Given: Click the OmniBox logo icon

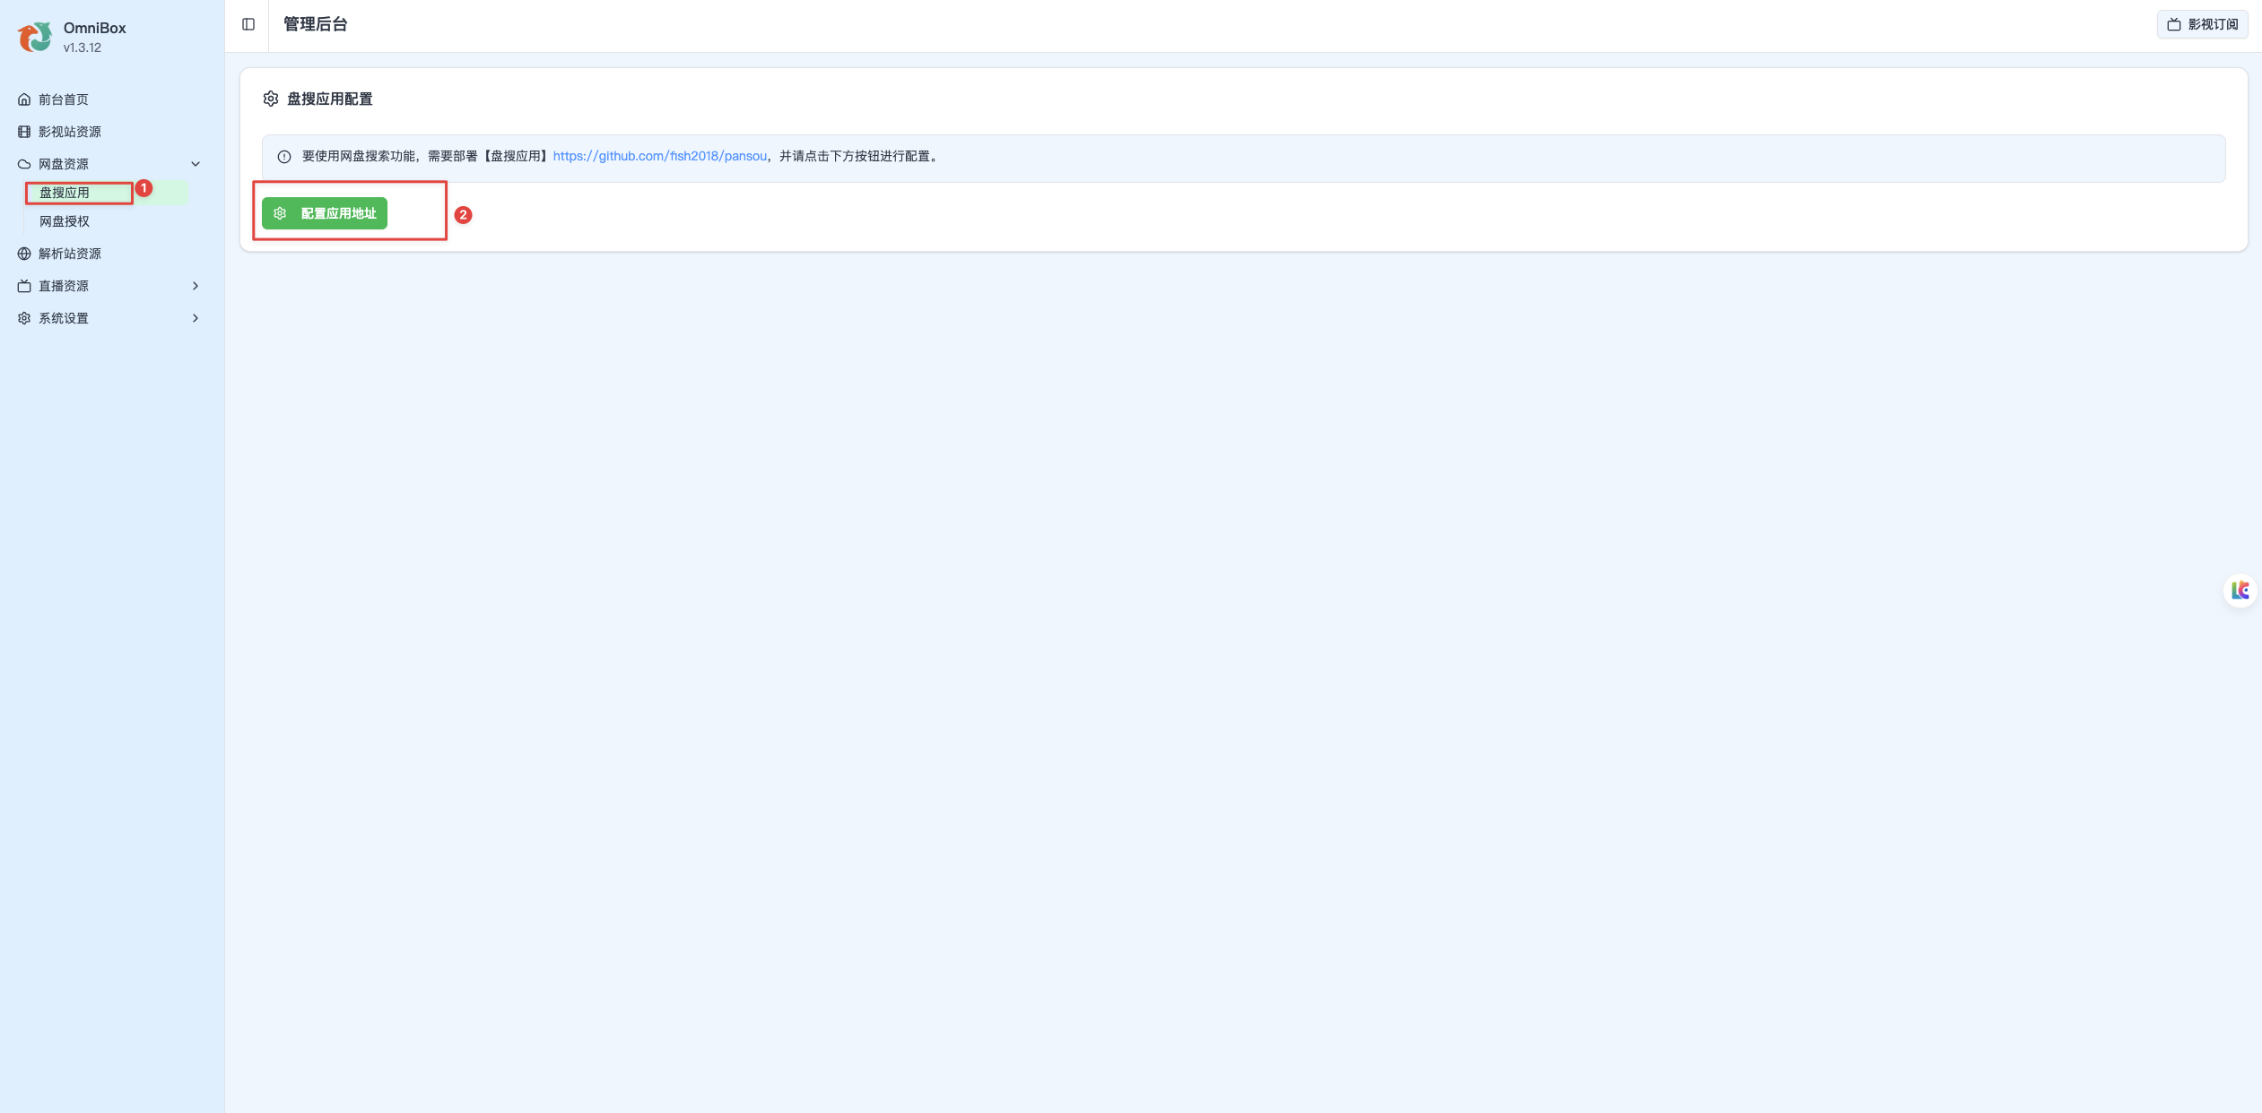Looking at the screenshot, I should [35, 37].
